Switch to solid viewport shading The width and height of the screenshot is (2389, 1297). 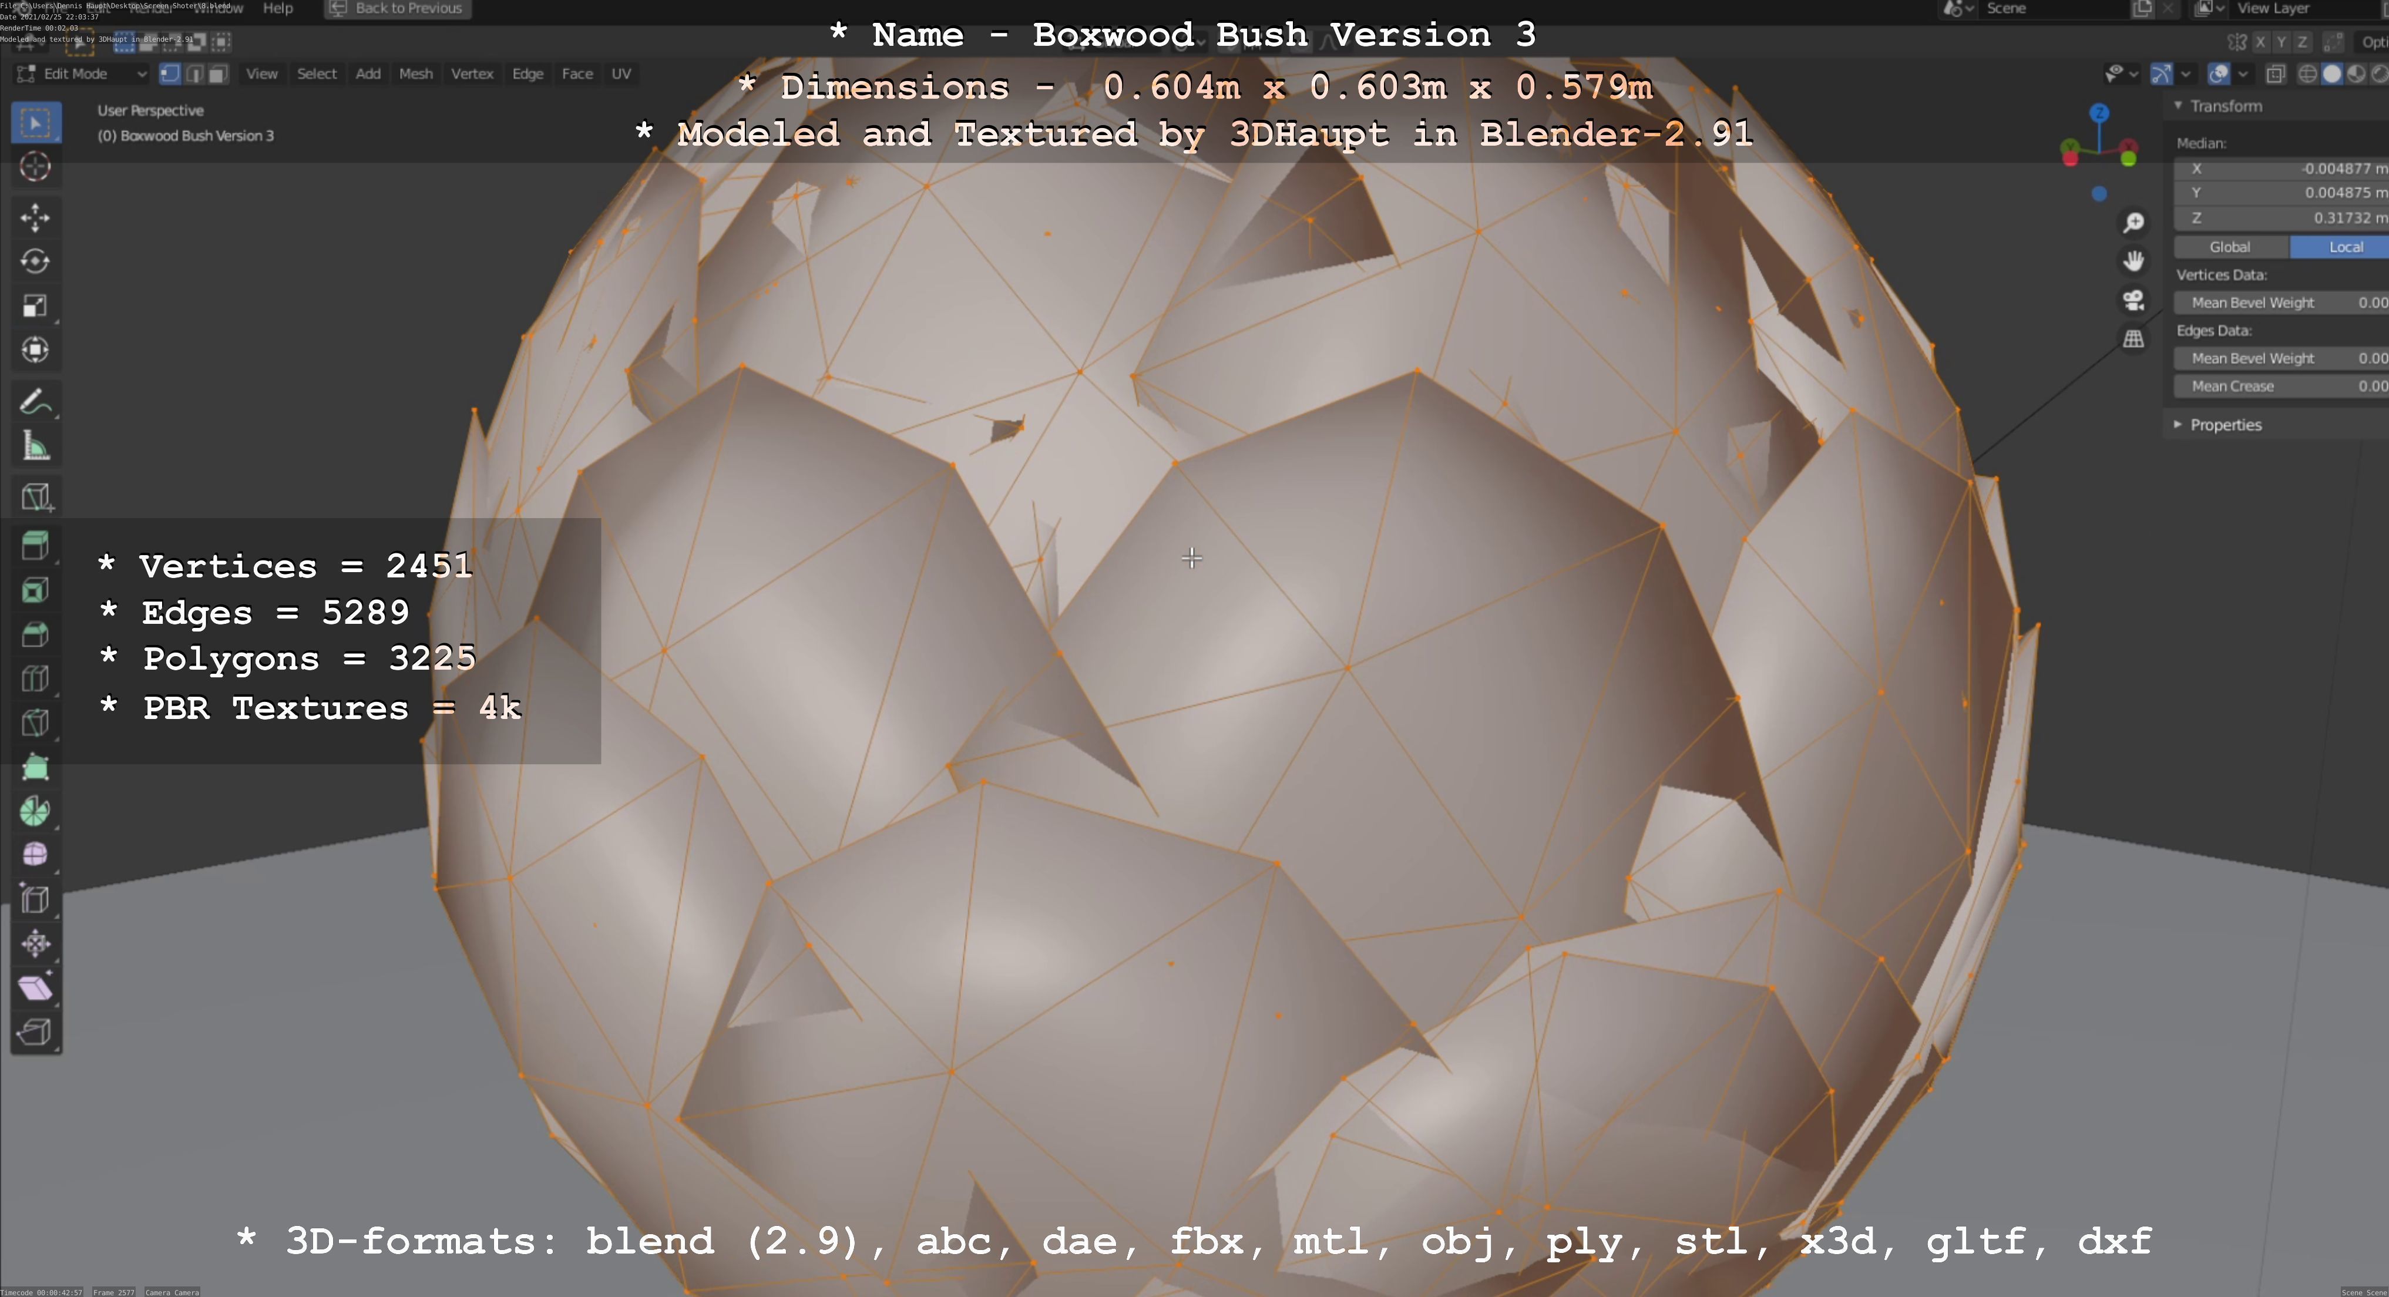tap(2331, 74)
